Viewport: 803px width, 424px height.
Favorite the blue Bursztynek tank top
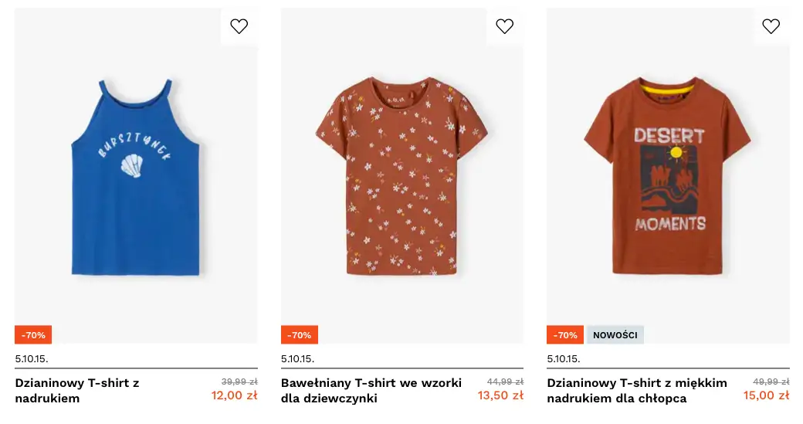coord(239,26)
